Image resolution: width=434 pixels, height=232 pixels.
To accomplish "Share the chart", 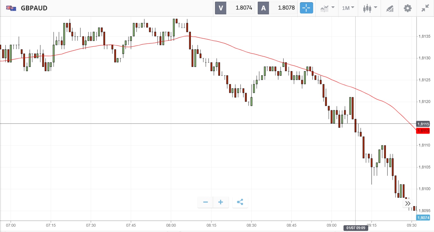I will click(240, 202).
